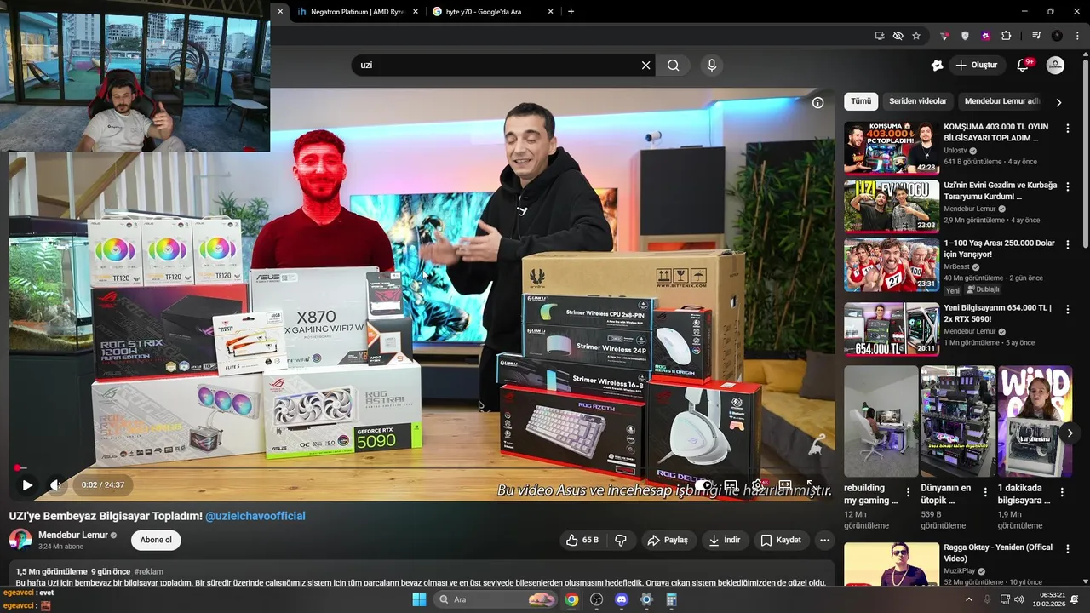
Task: Click the install app icon in the address bar
Action: pos(880,36)
